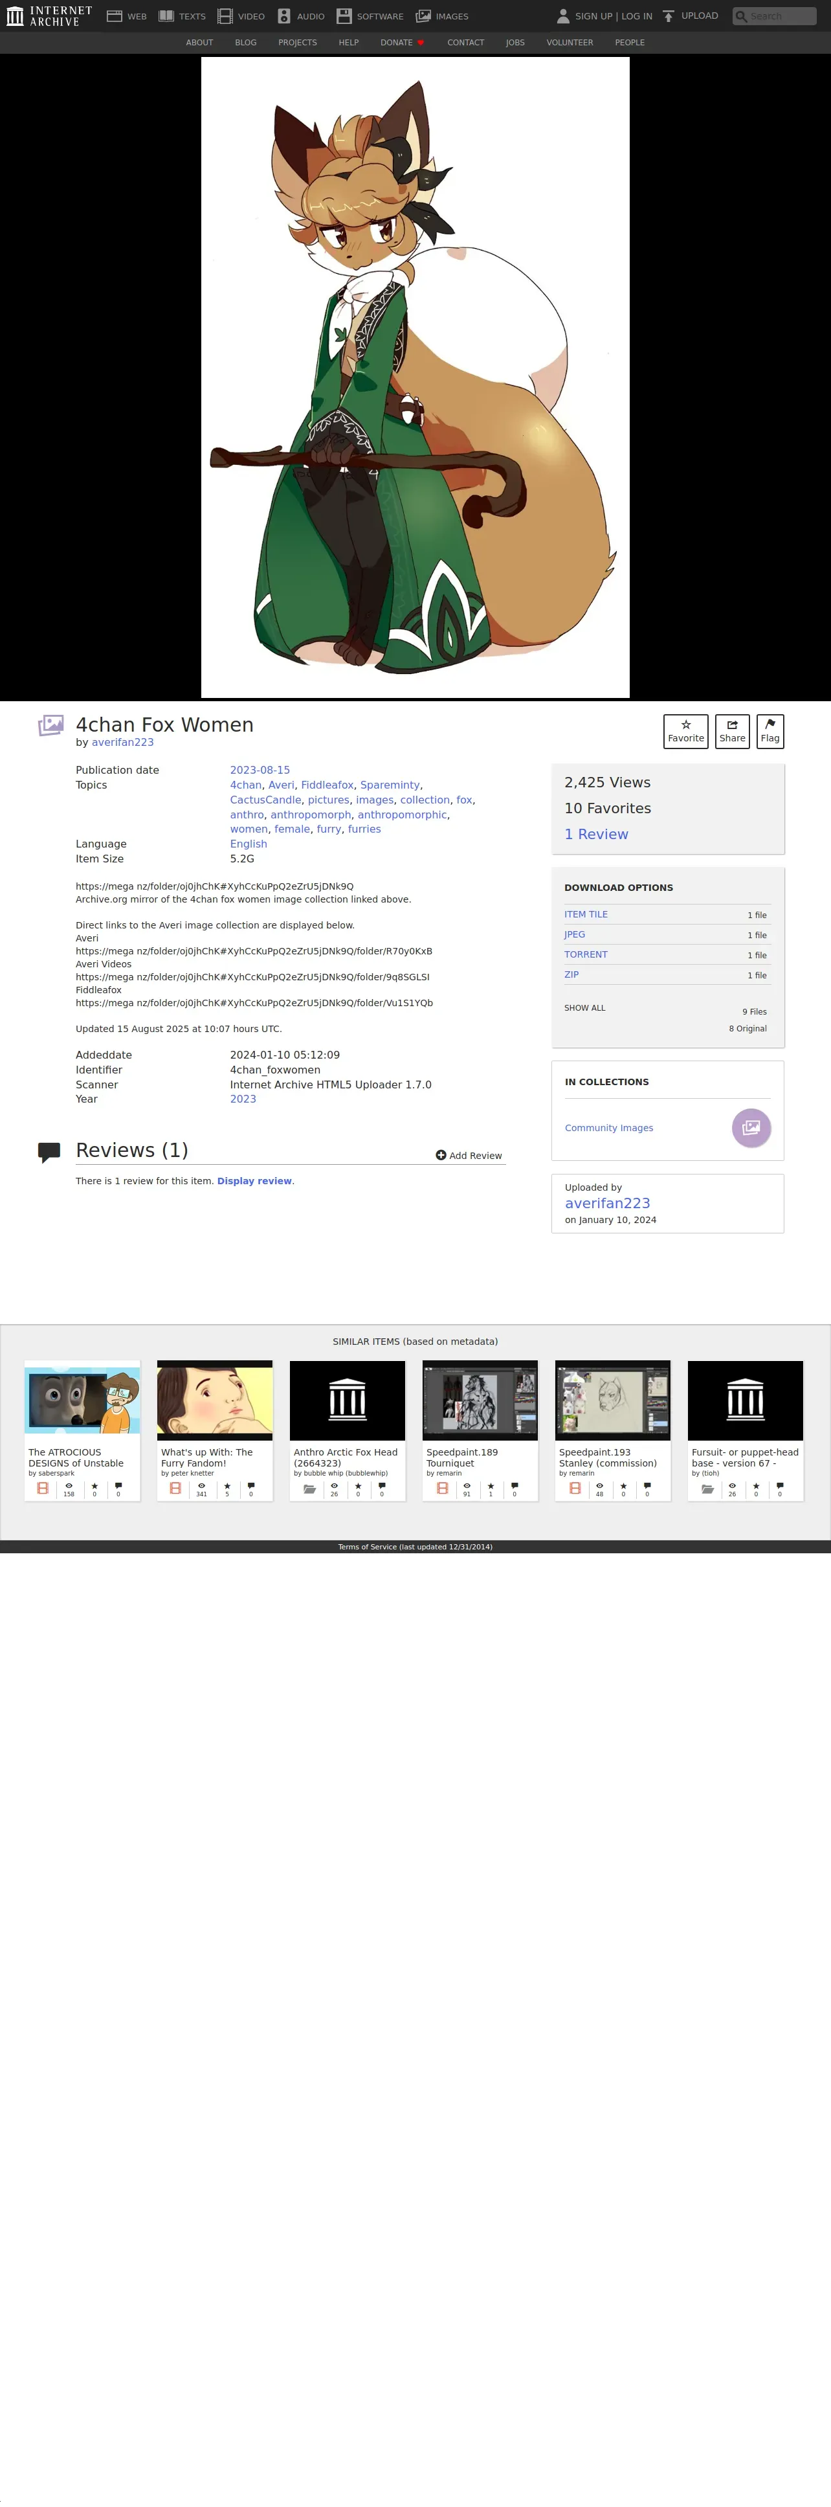The width and height of the screenshot is (831, 2507).
Task: Open the Donate menu item
Action: pos(402,43)
